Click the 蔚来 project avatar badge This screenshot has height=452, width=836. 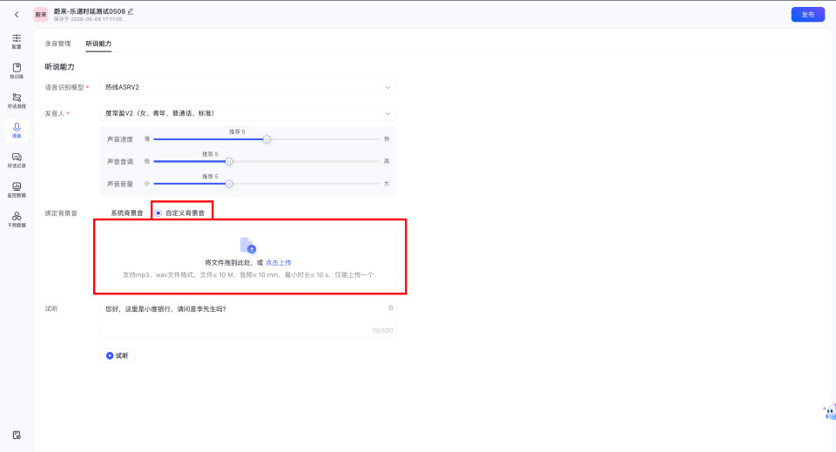click(41, 15)
